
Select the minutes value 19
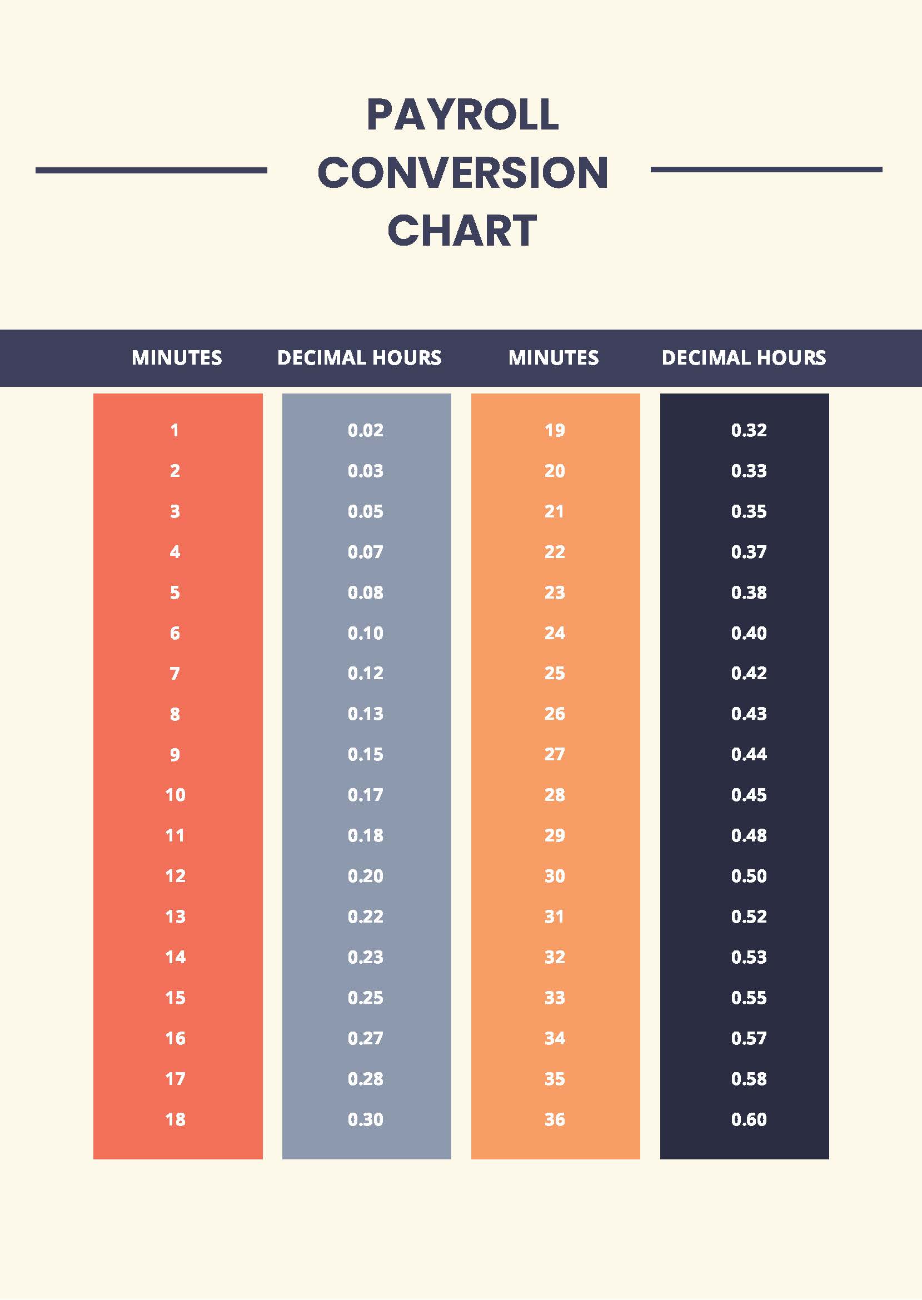click(555, 430)
